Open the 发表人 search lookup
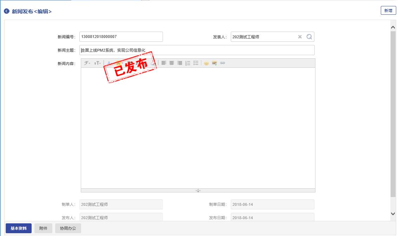 309,37
